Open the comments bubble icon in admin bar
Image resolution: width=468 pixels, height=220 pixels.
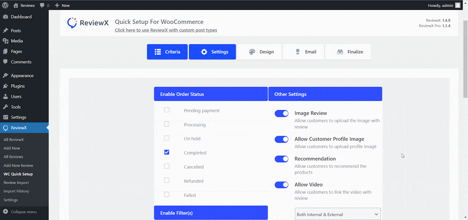42,5
